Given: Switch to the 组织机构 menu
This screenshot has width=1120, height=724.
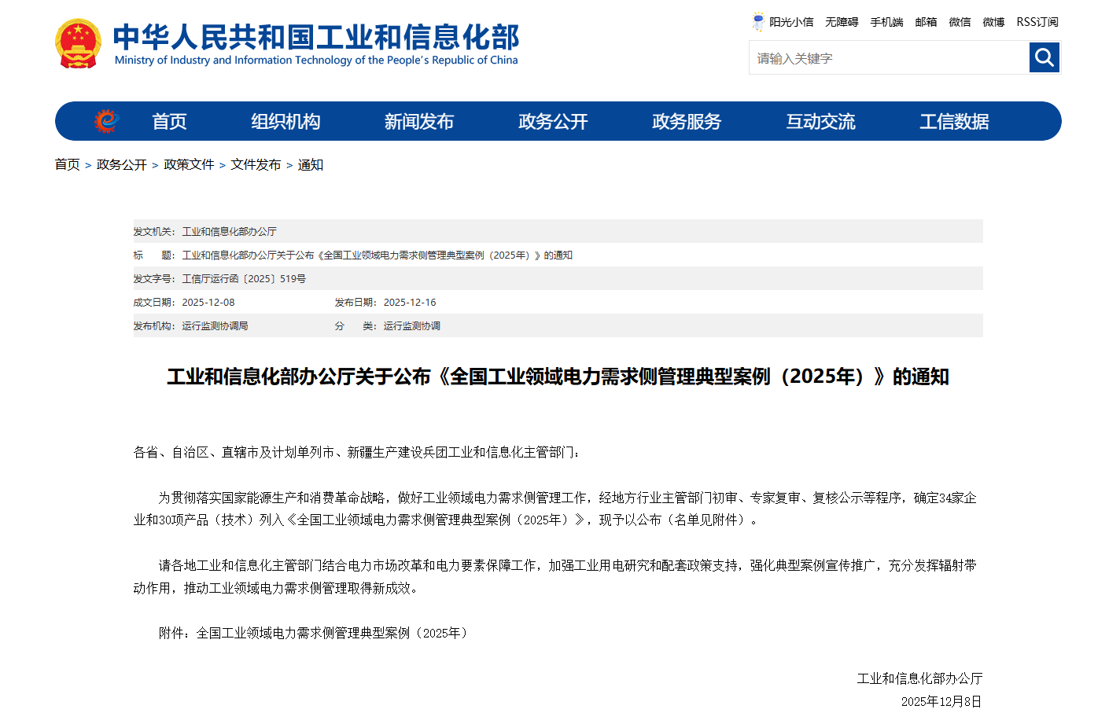Looking at the screenshot, I should [284, 121].
